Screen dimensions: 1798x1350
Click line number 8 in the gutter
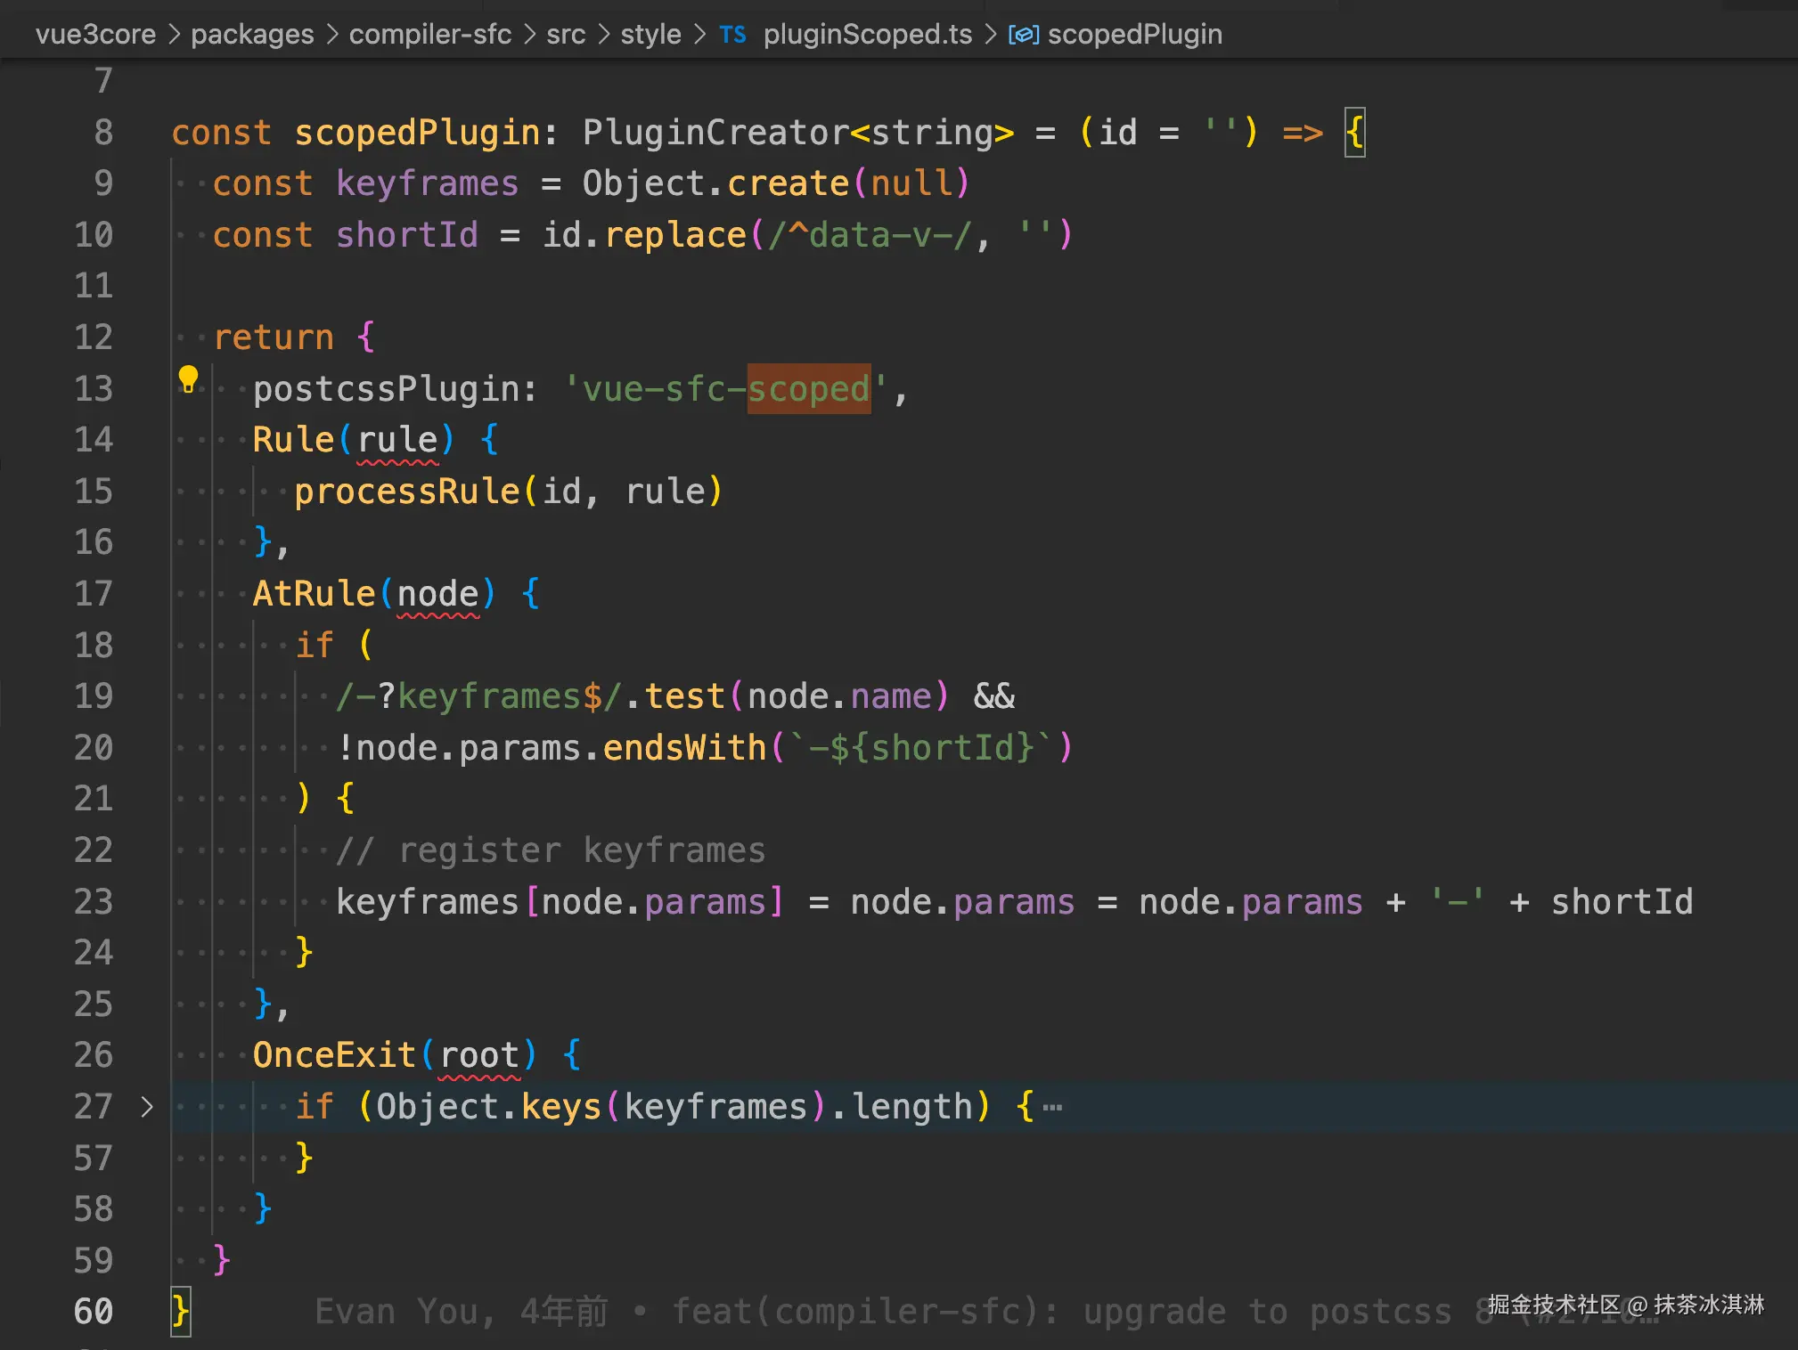pyautogui.click(x=103, y=133)
